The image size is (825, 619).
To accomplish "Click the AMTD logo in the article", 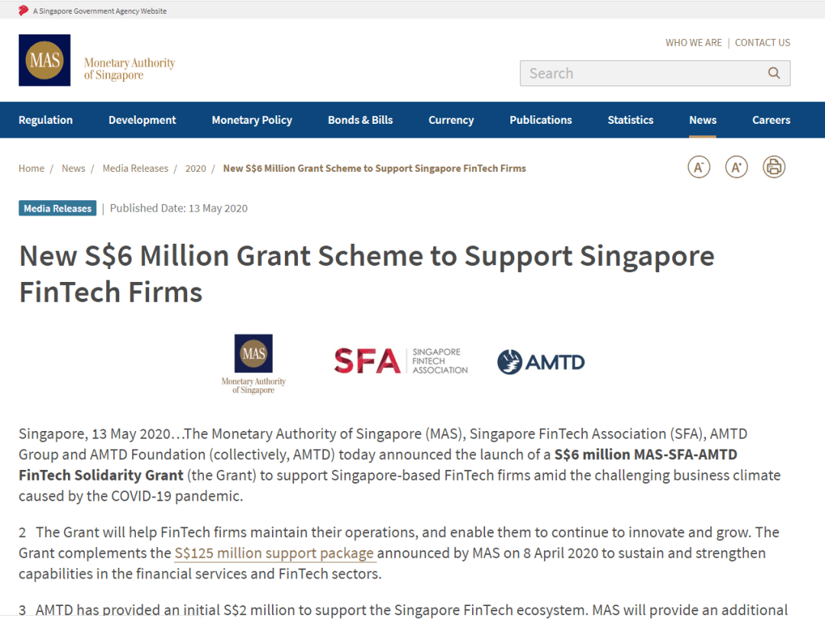I will 541,362.
